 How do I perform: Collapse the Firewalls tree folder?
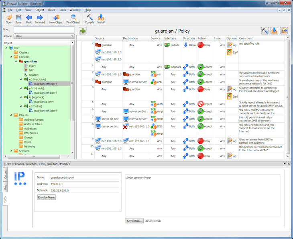tap(10, 57)
